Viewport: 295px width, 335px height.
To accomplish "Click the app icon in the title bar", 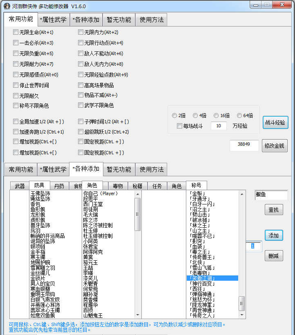I will [7, 6].
